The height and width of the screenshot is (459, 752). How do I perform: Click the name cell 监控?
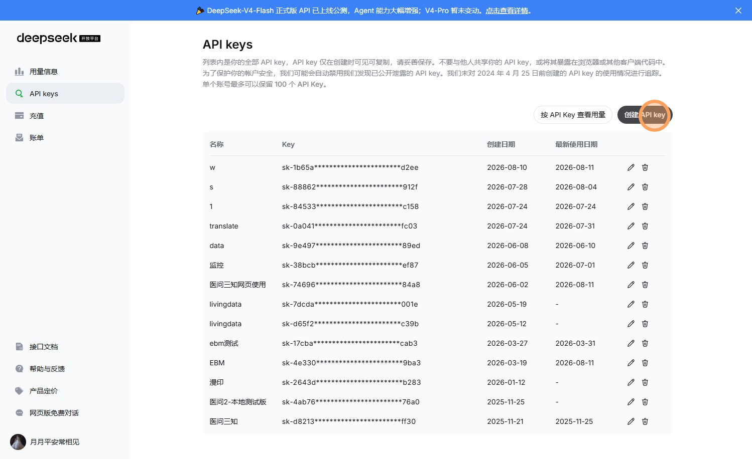(217, 265)
